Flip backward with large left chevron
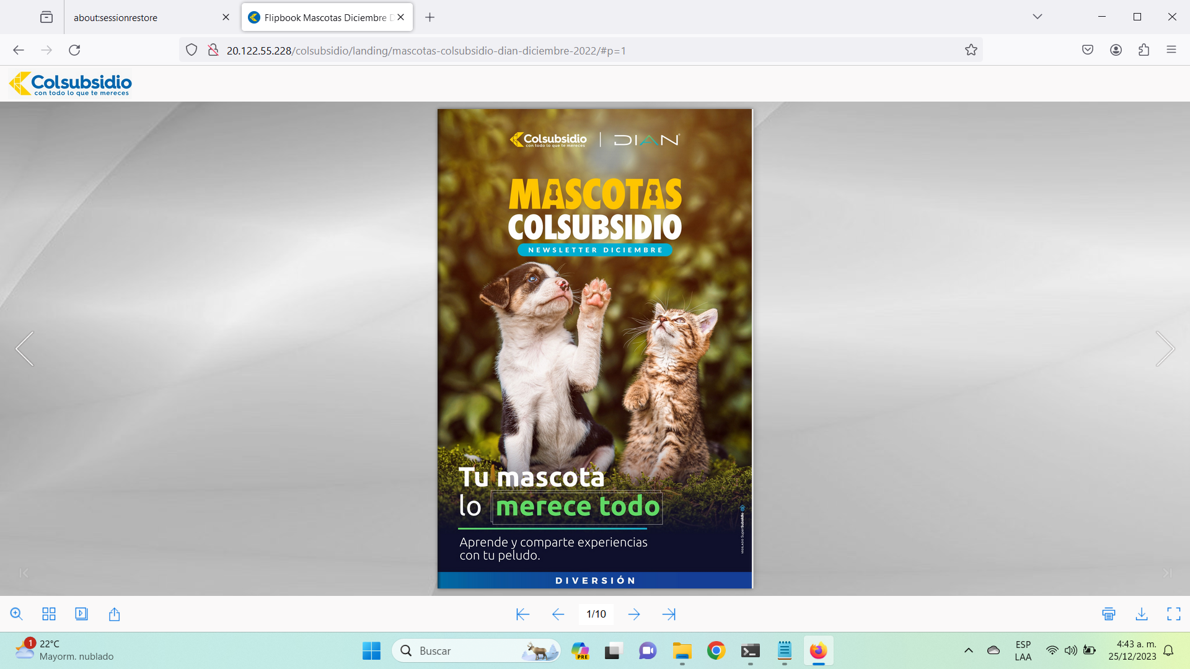This screenshot has height=669, width=1190. tap(25, 349)
